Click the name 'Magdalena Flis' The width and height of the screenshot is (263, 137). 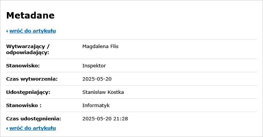(100, 47)
